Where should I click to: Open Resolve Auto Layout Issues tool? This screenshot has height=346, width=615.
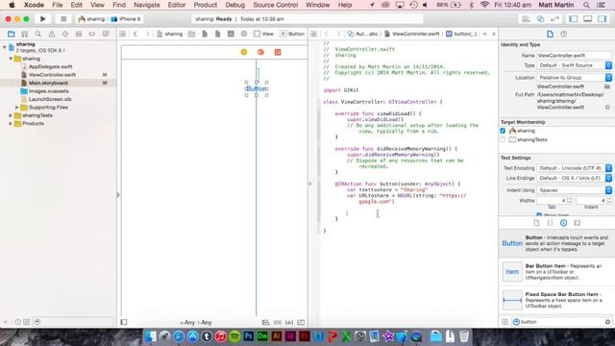[x=289, y=323]
